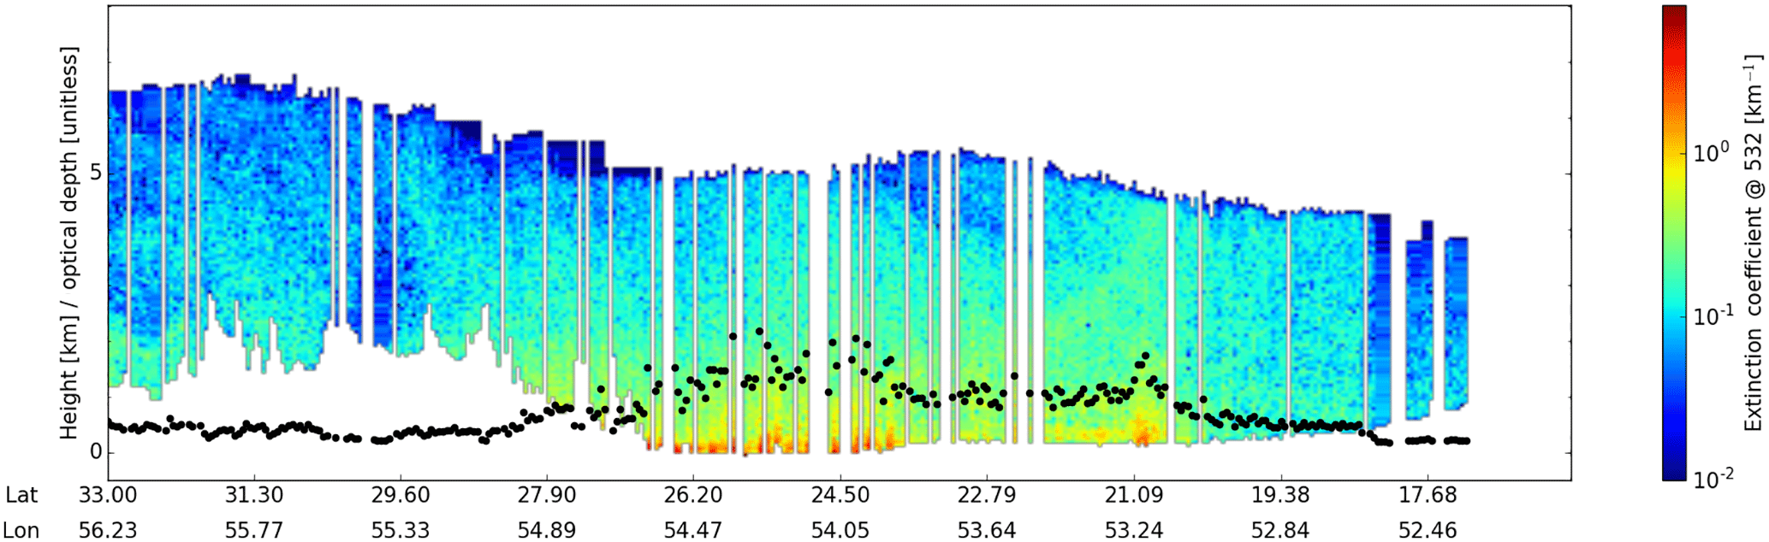The image size is (1769, 542).
Task: Select the 52.84 longitude tick label
Action: pos(1280,530)
